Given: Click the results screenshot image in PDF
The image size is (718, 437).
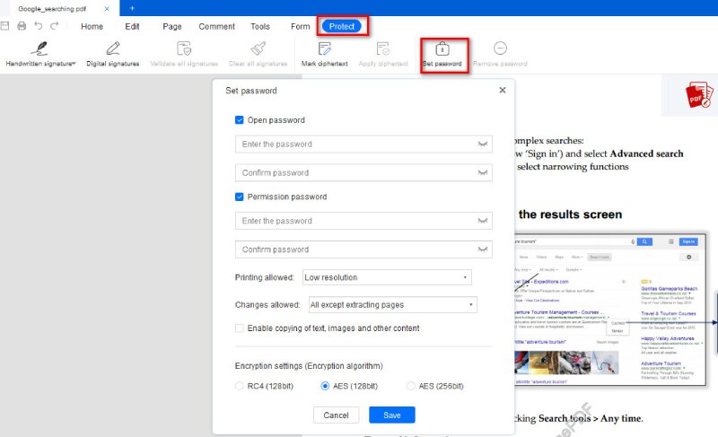Looking at the screenshot, I should [610, 310].
